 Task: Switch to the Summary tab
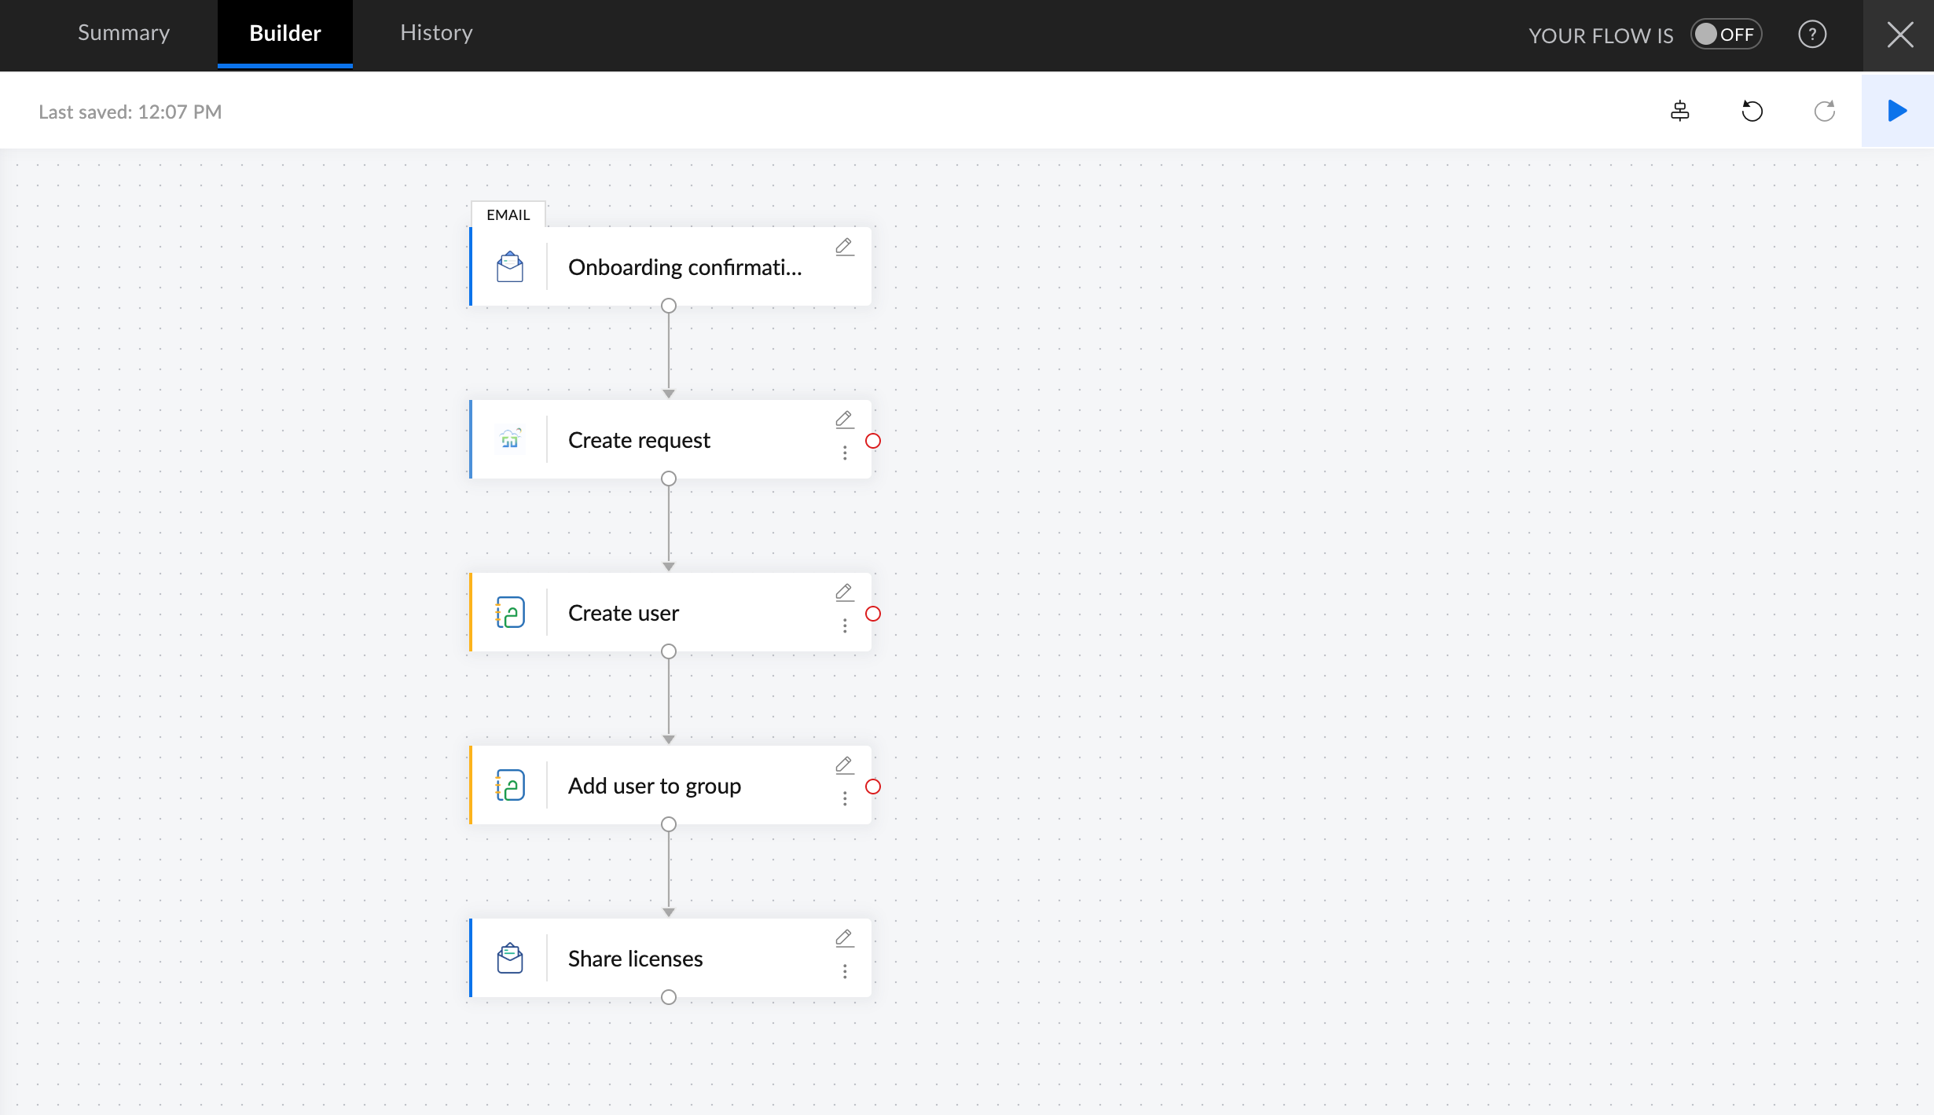tap(123, 33)
